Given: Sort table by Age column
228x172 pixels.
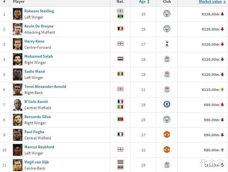Looking at the screenshot, I should (144, 2).
